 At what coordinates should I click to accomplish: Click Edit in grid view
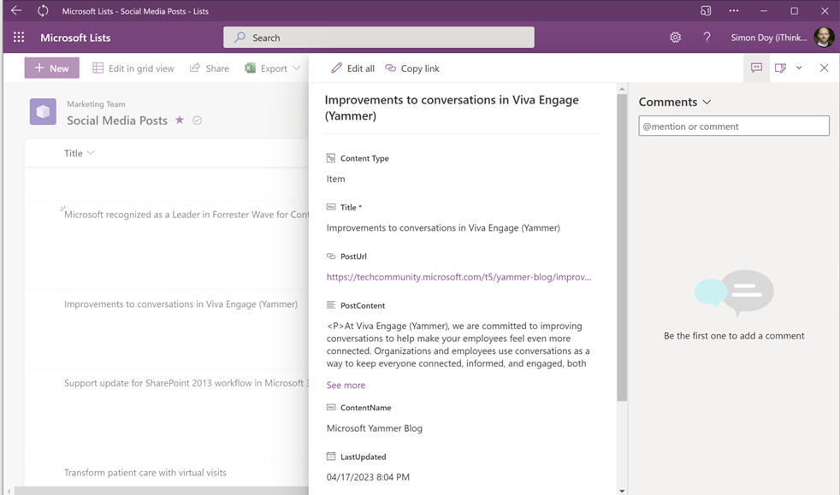[133, 68]
